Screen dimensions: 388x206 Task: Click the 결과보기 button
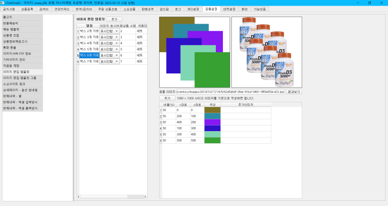[294, 91]
